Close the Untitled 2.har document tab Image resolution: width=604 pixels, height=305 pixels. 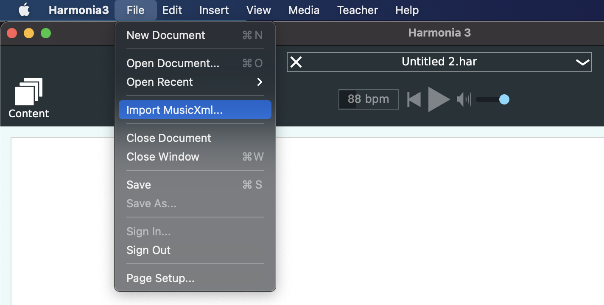(x=296, y=62)
